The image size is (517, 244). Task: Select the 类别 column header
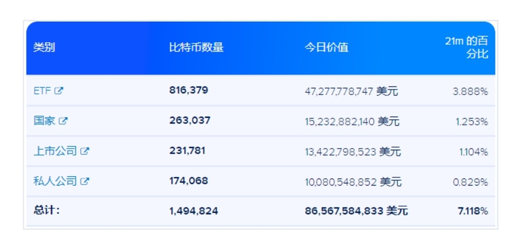[x=44, y=47]
